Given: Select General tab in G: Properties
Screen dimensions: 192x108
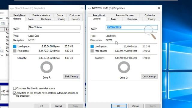Looking at the screenshot, I should (97, 19).
